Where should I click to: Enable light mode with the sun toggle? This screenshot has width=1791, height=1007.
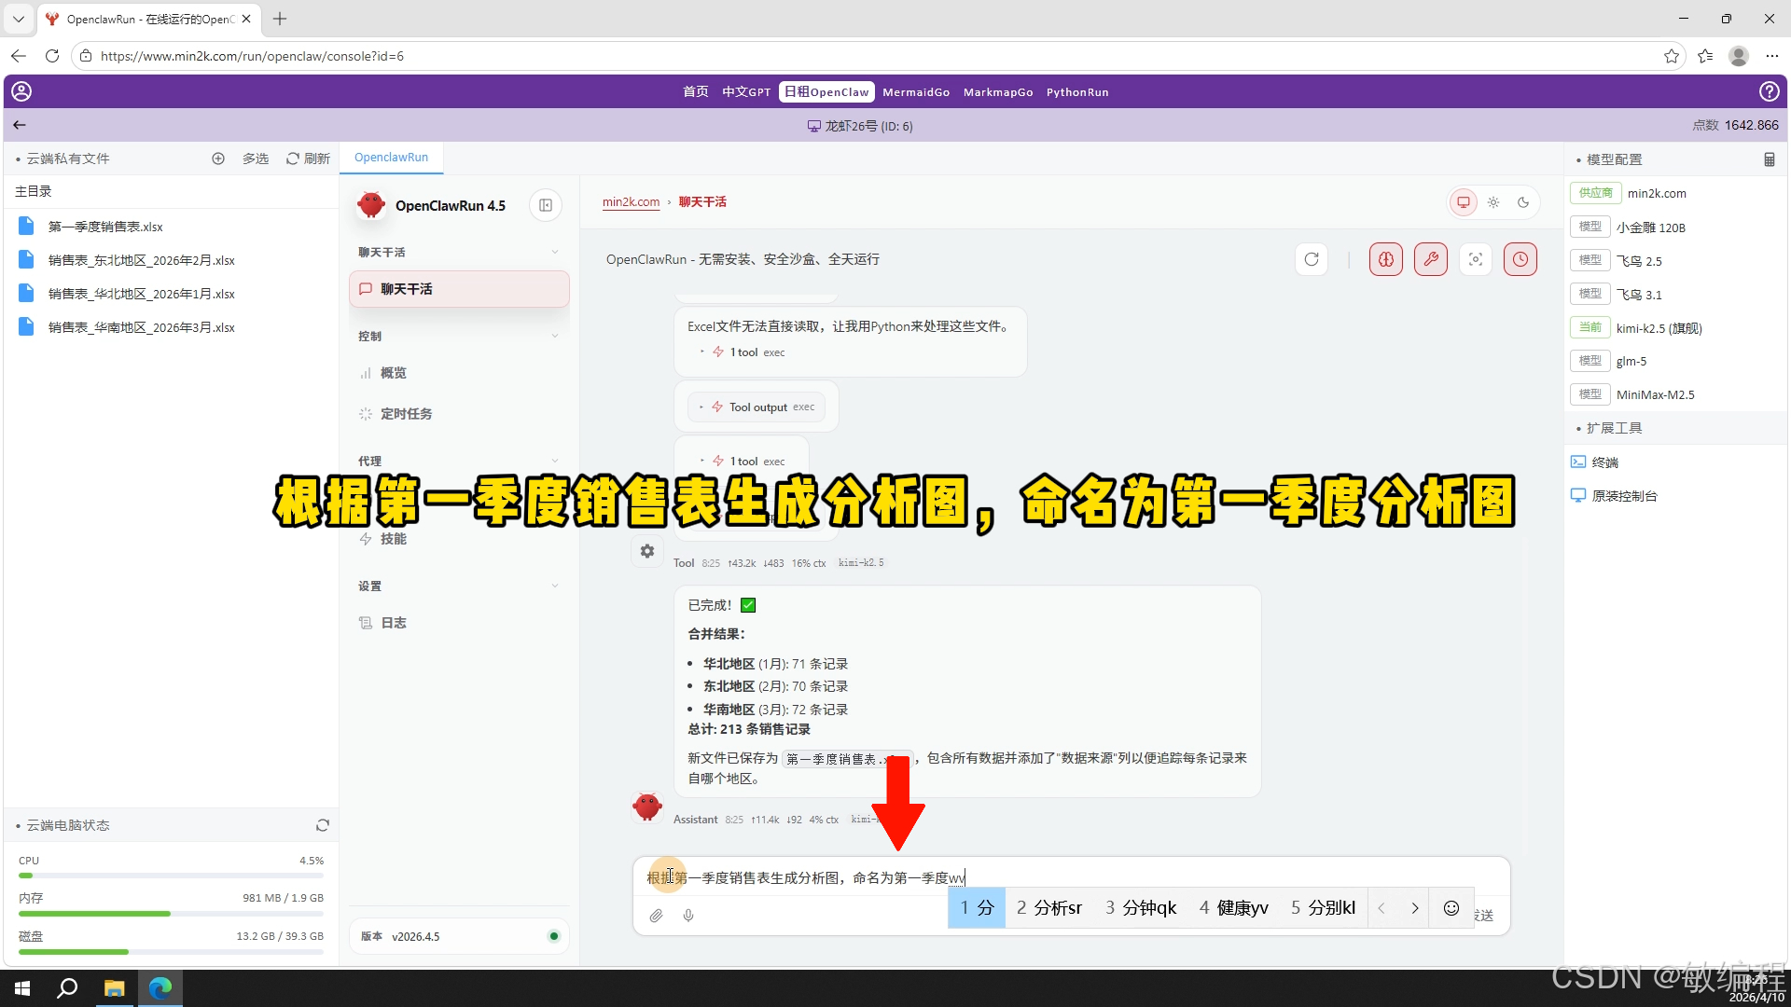[x=1492, y=201]
